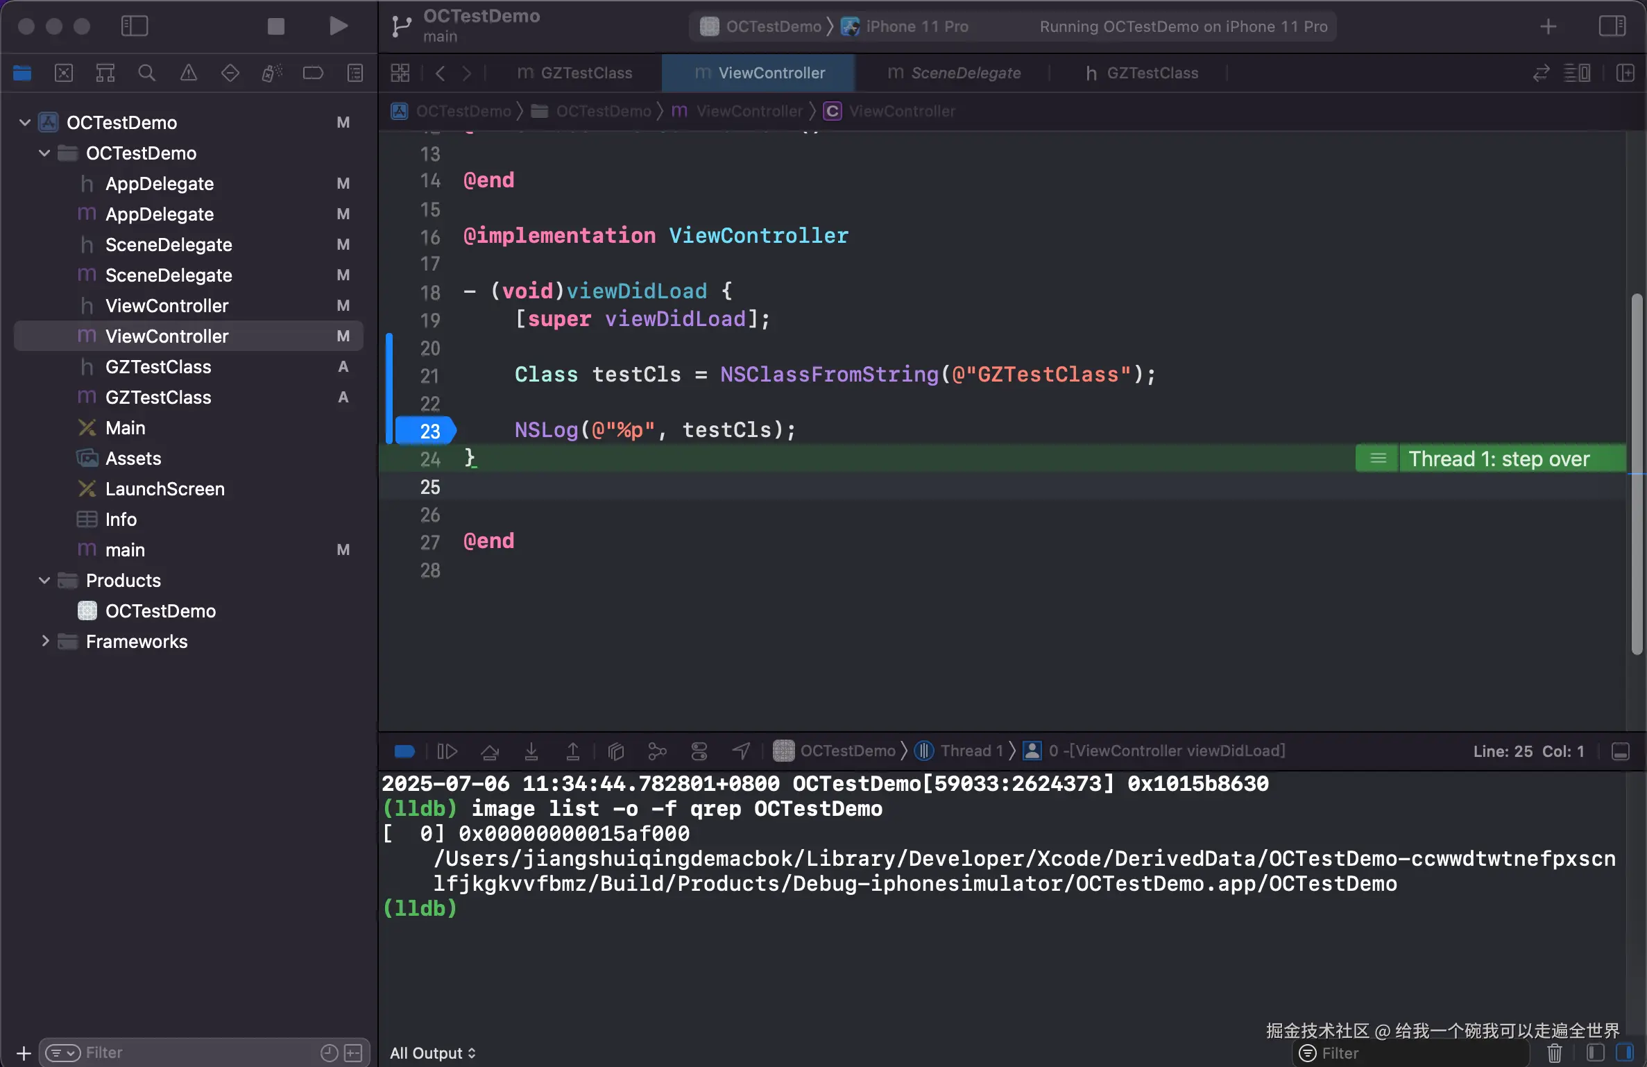Open the Debug View Hierarchy icon
Viewport: 1647px width, 1067px height.
(616, 751)
